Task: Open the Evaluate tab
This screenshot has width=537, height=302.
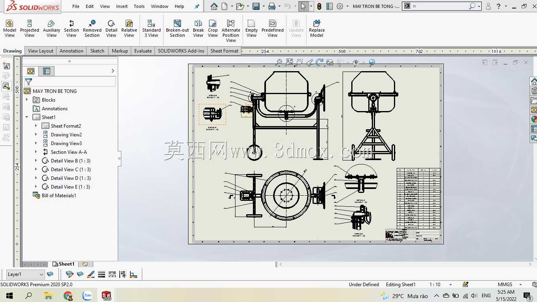Action: click(143, 51)
